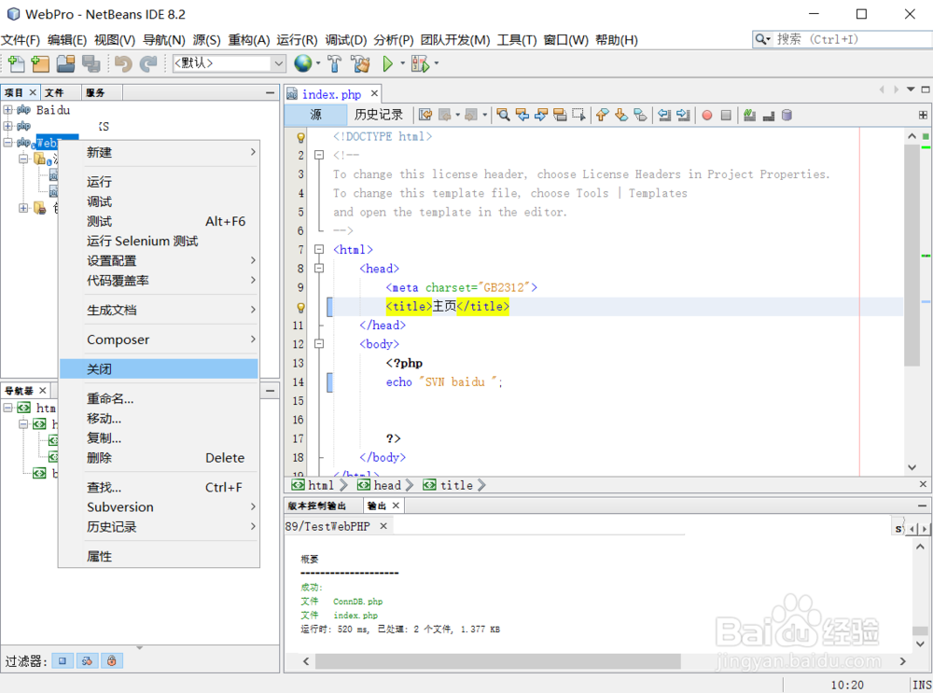
Task: Stop macro recording square icon
Action: (x=726, y=115)
